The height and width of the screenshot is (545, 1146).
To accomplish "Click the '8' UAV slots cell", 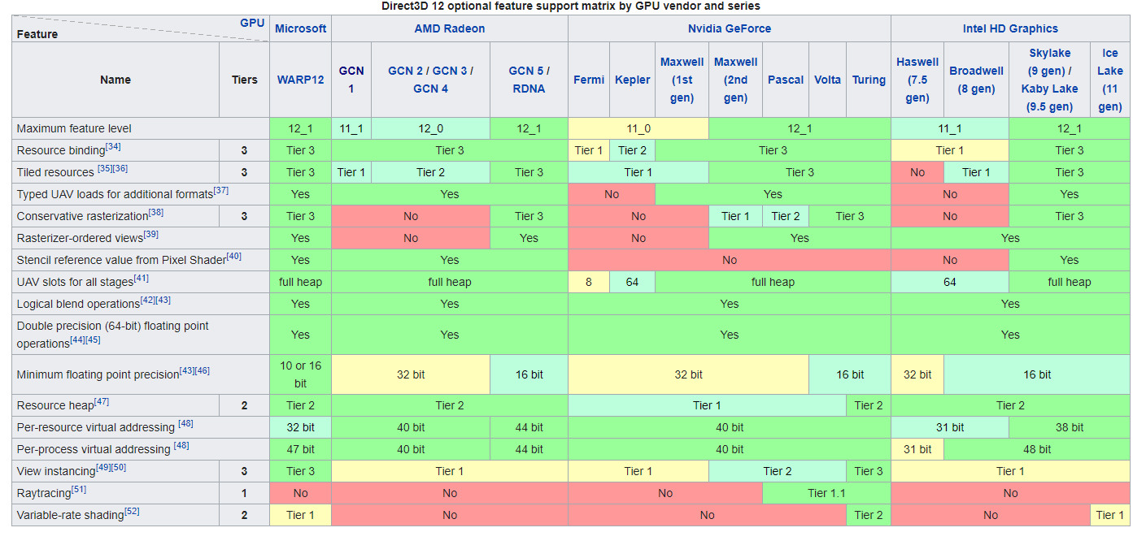I will [x=589, y=282].
